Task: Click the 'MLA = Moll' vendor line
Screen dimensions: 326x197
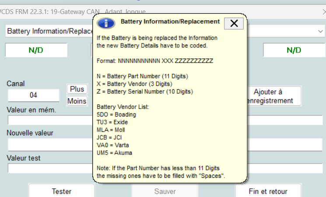Action: (111, 130)
